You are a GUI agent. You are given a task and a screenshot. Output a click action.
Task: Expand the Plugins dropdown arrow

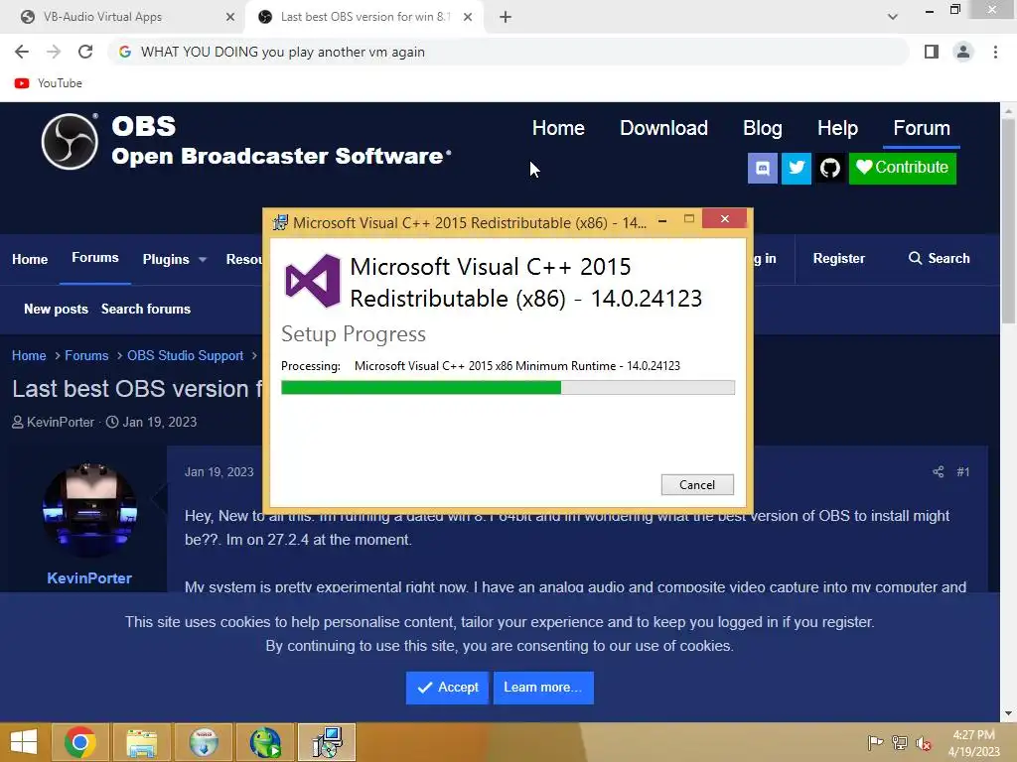[203, 260]
